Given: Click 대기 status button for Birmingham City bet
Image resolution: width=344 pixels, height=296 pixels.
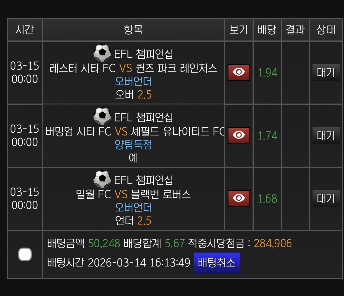Looking at the screenshot, I should [326, 135].
